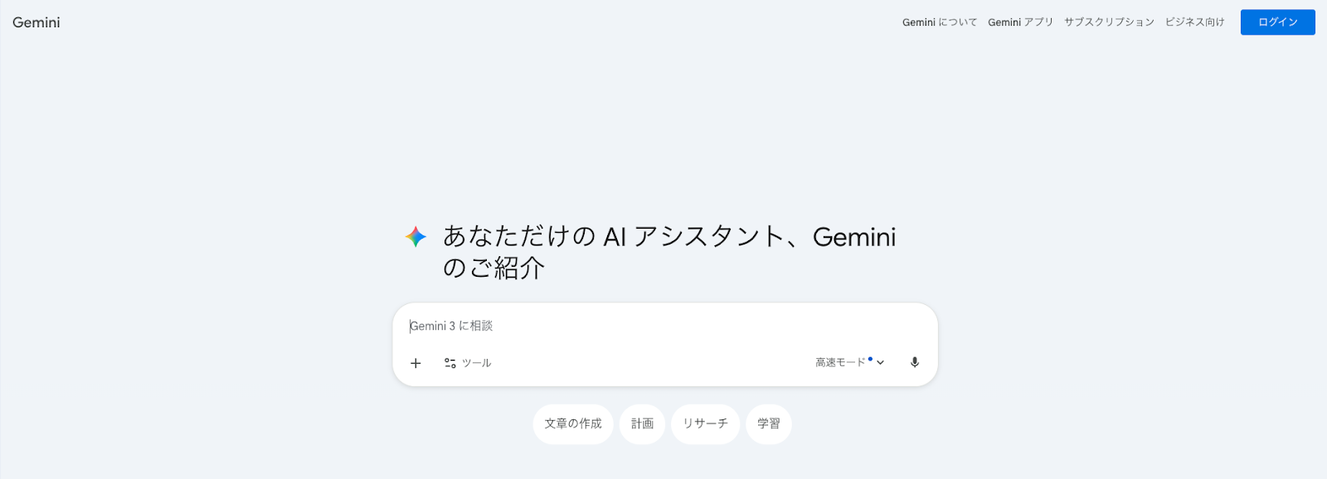Click the Gemini logo in the top left
The width and height of the screenshot is (1327, 479).
[x=36, y=22]
